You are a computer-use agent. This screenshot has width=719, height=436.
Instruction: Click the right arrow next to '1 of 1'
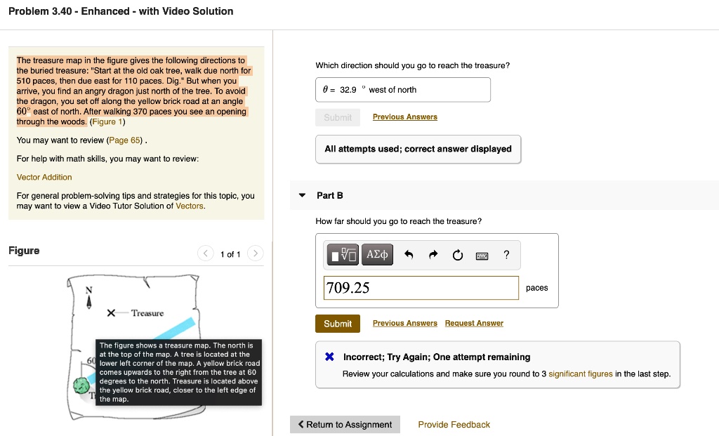pos(255,254)
